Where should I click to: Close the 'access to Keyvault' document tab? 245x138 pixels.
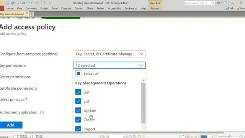pos(27,13)
